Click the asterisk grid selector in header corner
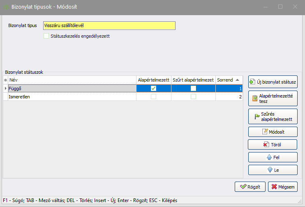This screenshot has height=207, width=305. point(5,80)
